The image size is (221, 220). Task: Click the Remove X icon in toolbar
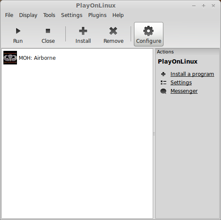click(x=113, y=31)
